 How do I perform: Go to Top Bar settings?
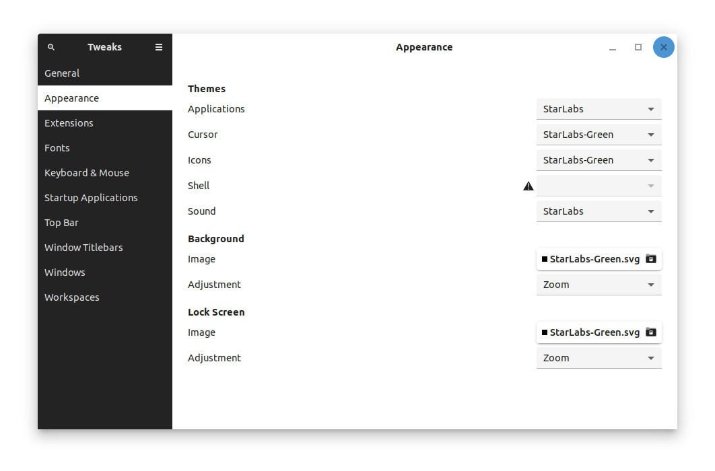(105, 222)
